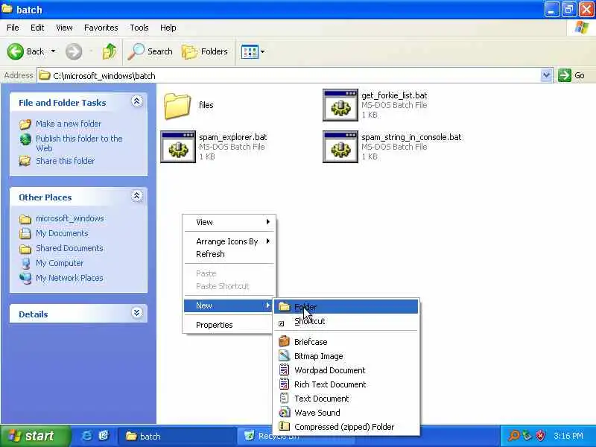The width and height of the screenshot is (596, 447).
Task: Click the Start button
Action: (x=35, y=436)
